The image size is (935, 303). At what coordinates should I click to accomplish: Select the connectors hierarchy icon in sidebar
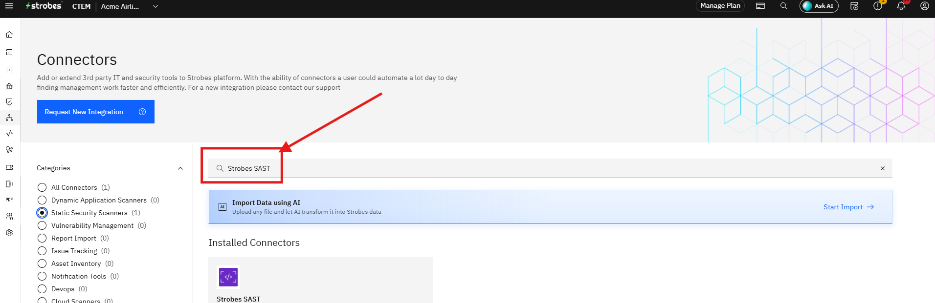(x=9, y=118)
